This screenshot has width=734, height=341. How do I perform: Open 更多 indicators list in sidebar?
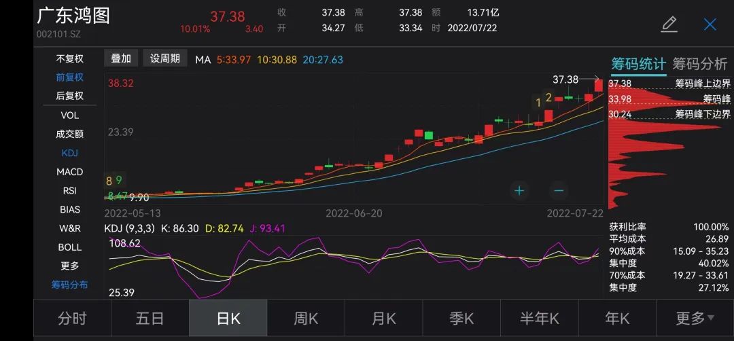tap(69, 266)
